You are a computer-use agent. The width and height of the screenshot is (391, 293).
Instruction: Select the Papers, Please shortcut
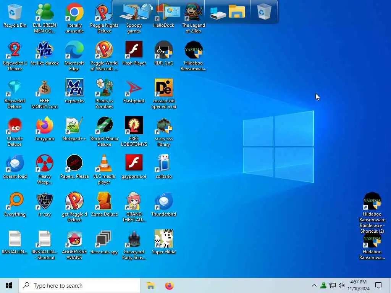click(74, 166)
